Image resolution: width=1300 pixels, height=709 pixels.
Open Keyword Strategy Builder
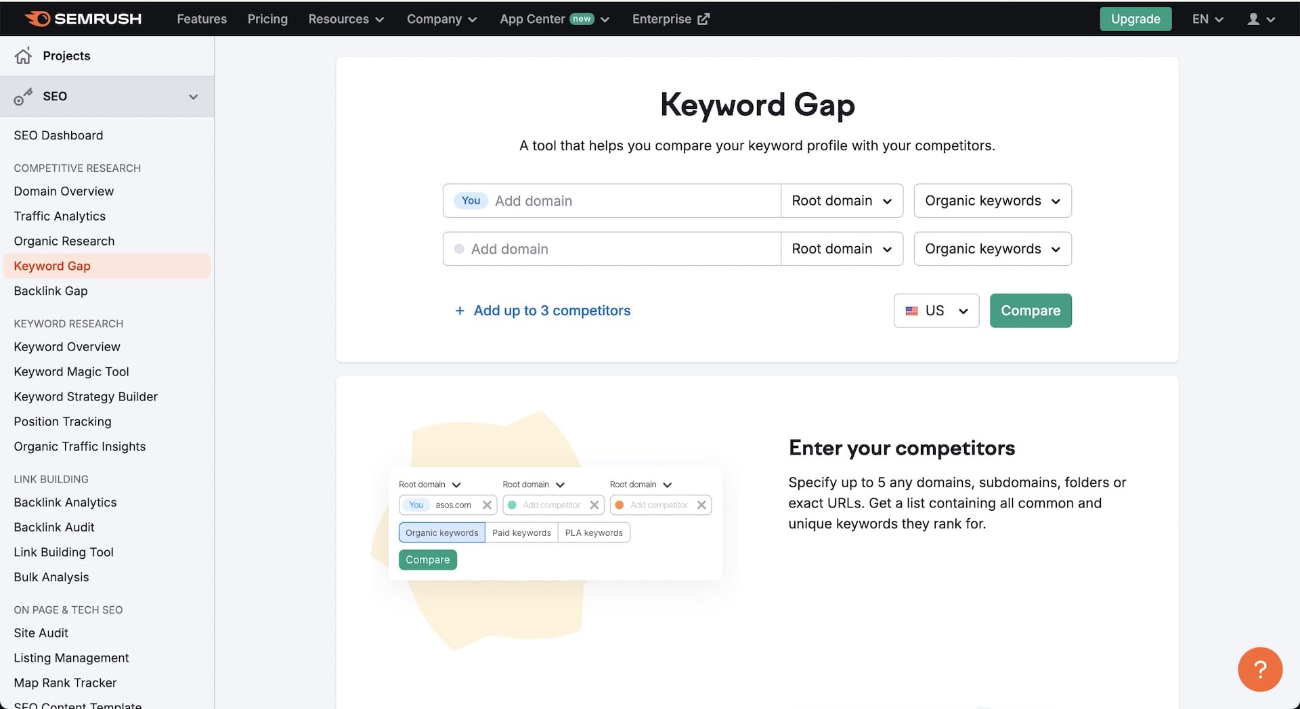86,397
